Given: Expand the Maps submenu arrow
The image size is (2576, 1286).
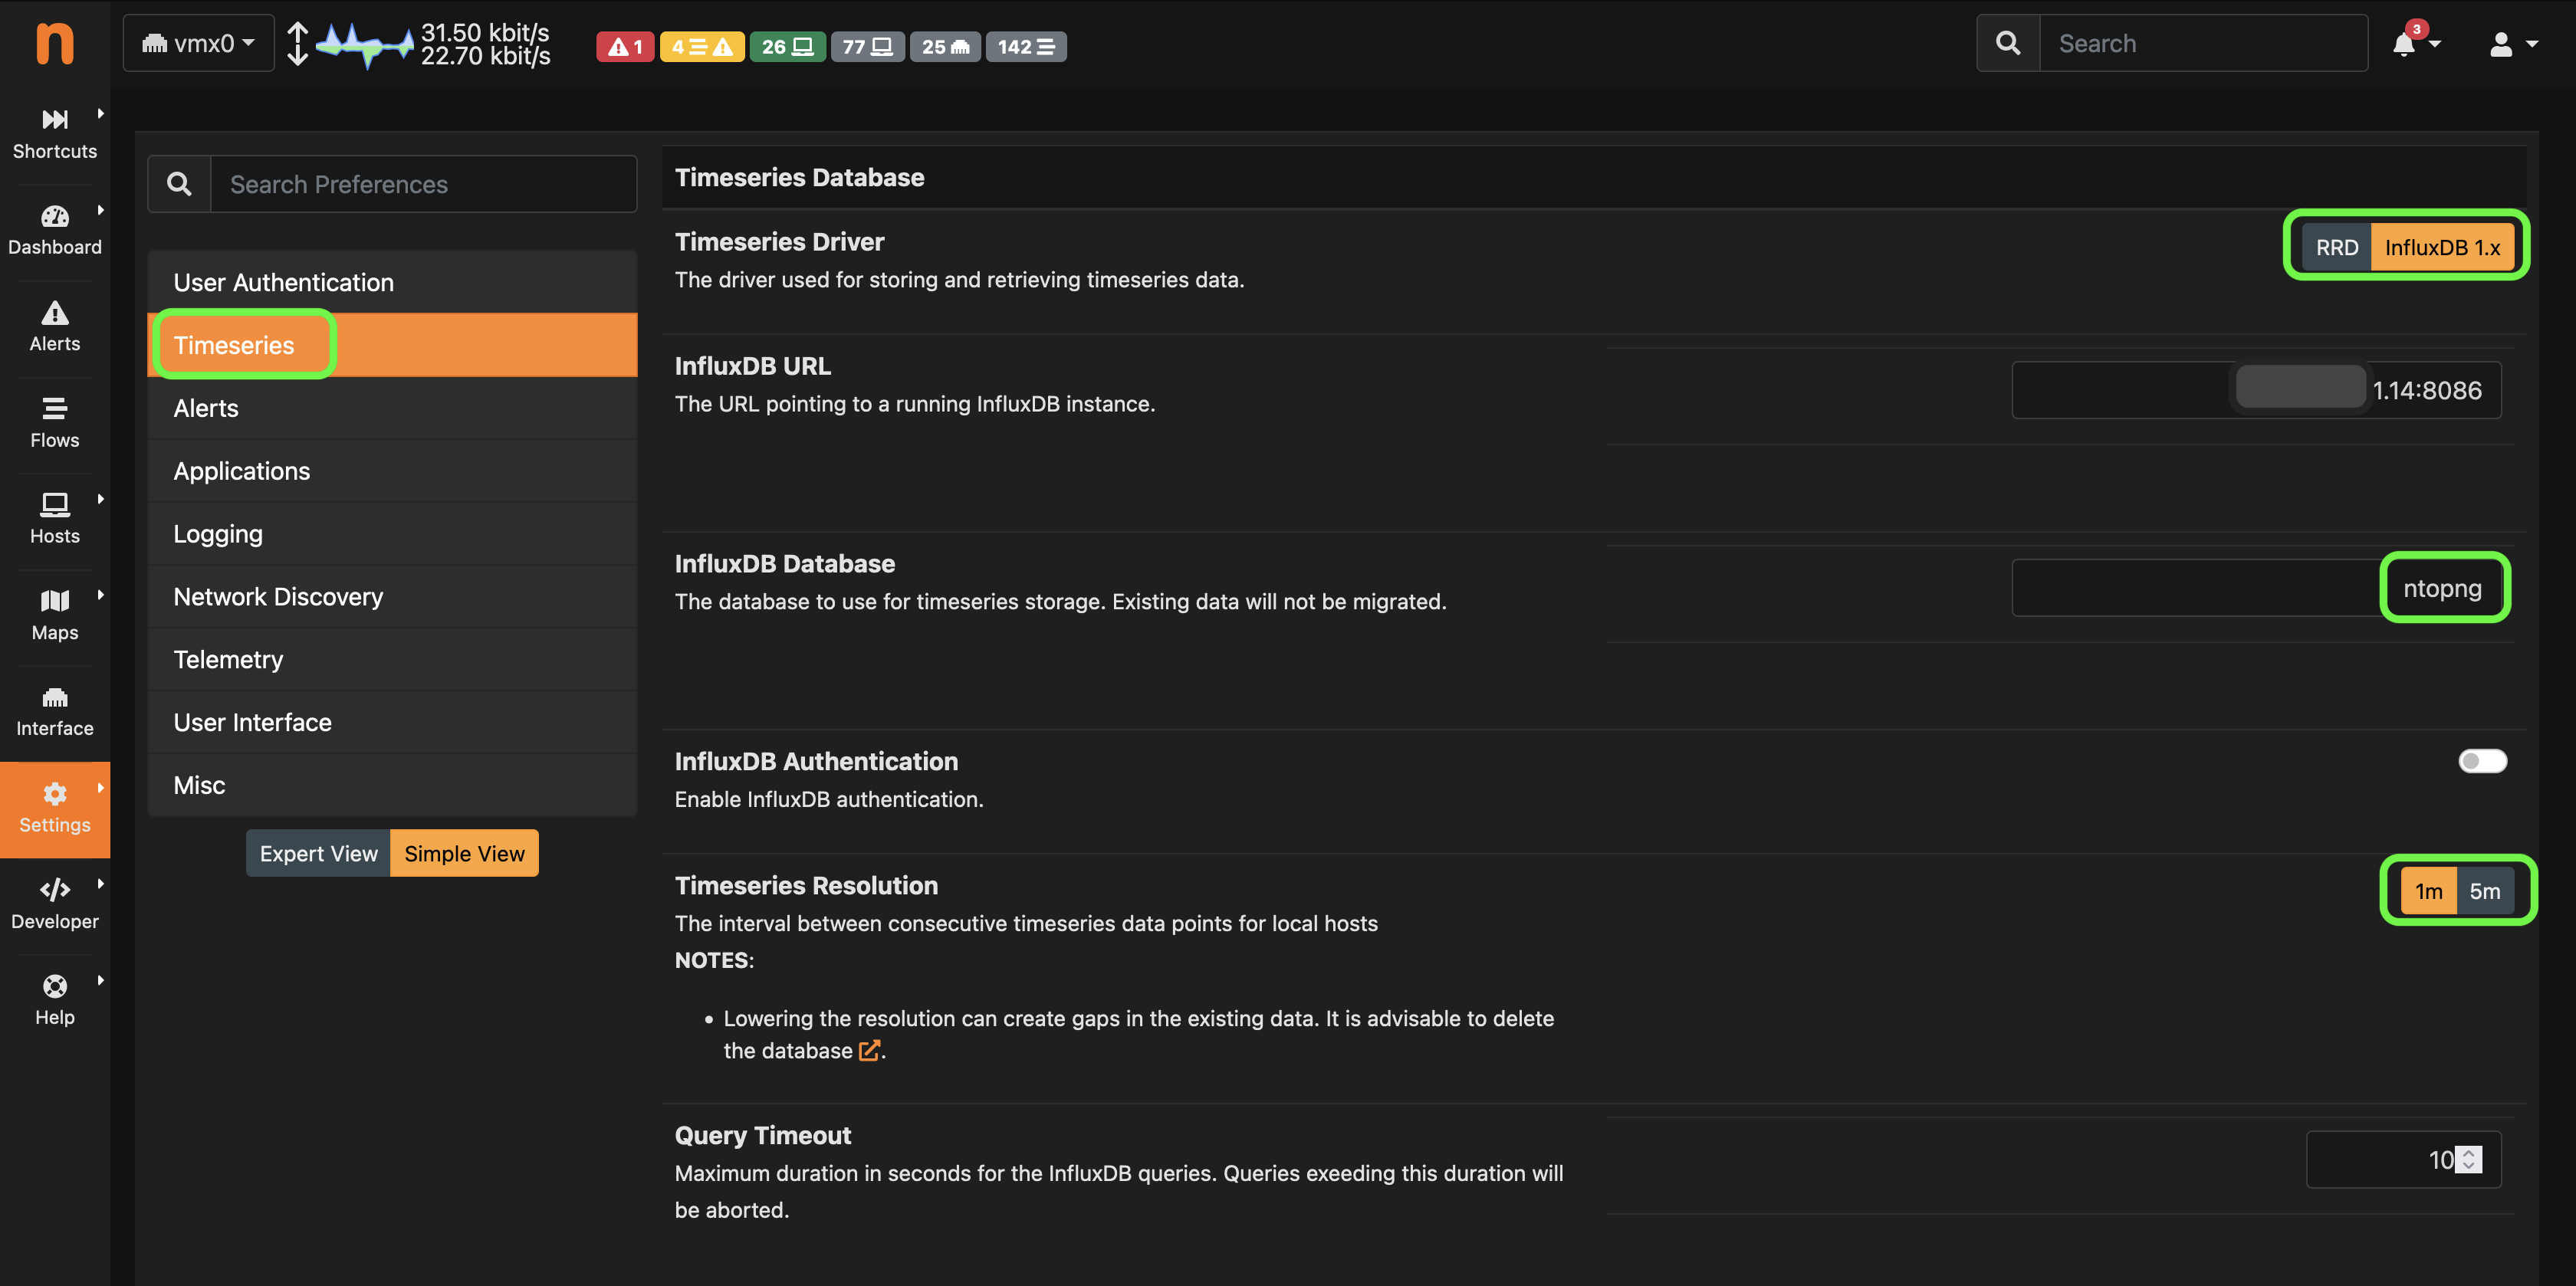Looking at the screenshot, I should [x=101, y=595].
